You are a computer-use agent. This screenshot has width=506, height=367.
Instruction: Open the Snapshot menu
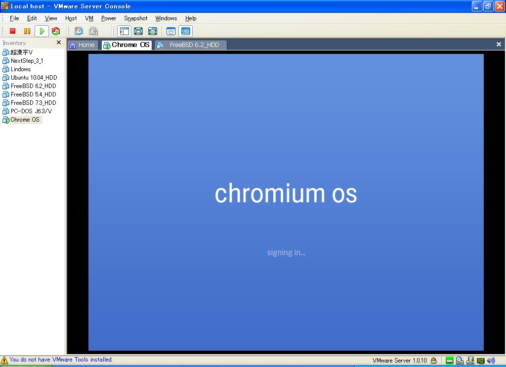tap(136, 18)
